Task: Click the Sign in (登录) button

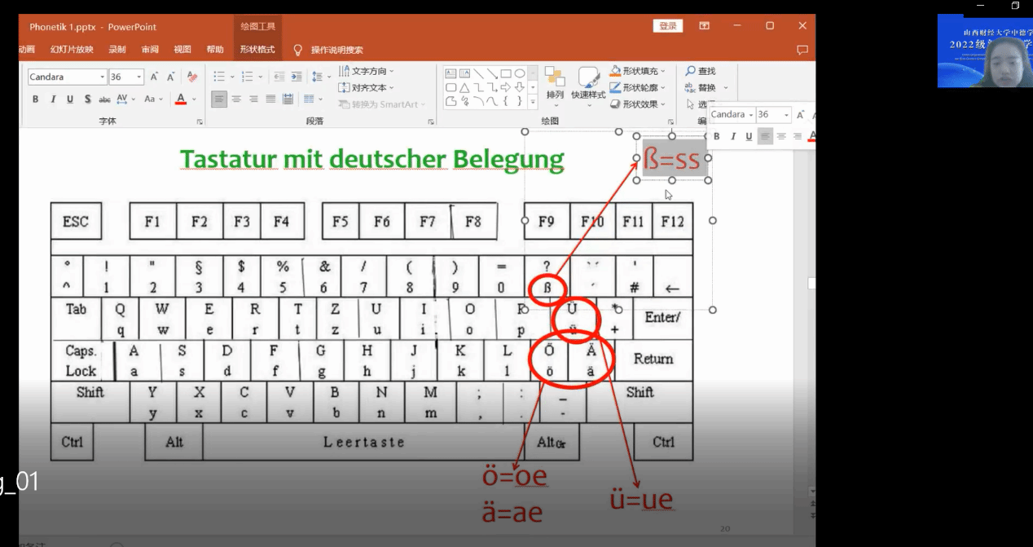Action: pos(668,26)
